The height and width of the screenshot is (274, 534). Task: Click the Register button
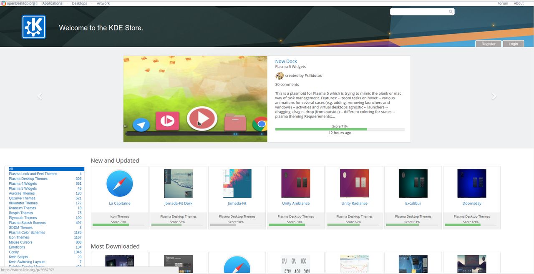(x=489, y=44)
